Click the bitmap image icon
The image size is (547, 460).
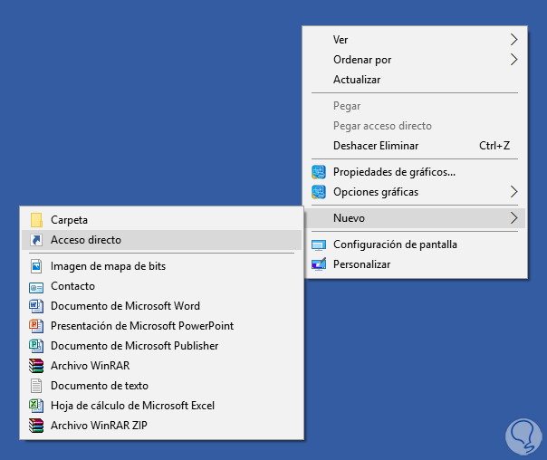coord(36,266)
